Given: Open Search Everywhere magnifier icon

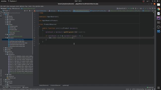Looking at the screenshot, I should tap(155, 8).
